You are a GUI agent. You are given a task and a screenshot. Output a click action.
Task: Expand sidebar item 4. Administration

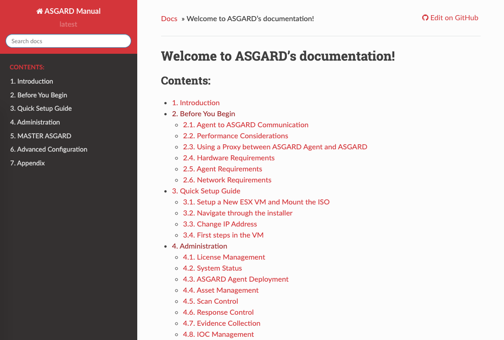pos(35,122)
